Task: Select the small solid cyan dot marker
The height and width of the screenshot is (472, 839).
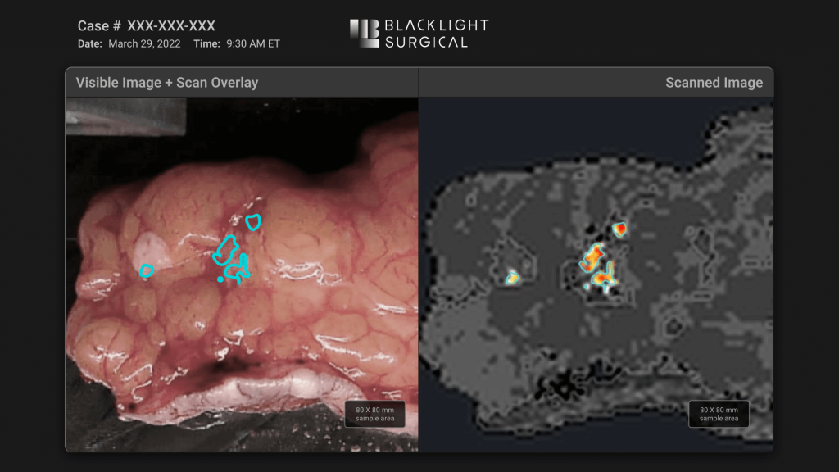Action: (220, 280)
